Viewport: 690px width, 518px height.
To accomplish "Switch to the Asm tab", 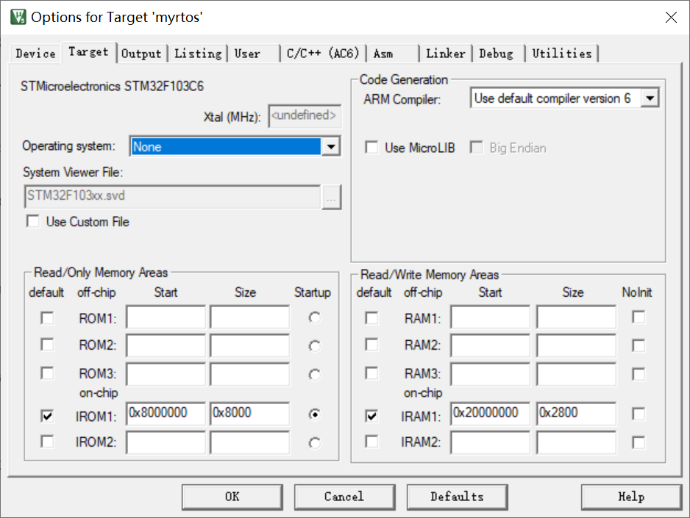I will click(393, 54).
